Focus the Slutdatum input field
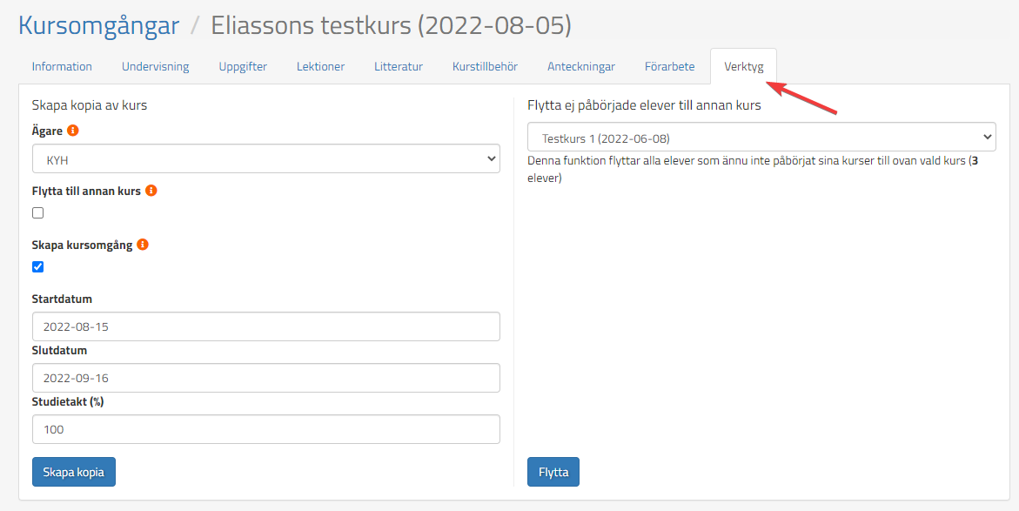The height and width of the screenshot is (511, 1019). [x=265, y=378]
